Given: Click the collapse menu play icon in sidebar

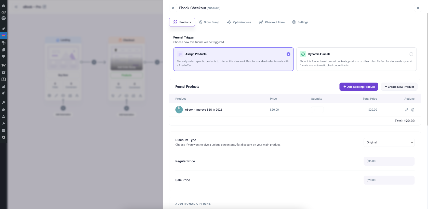Looking at the screenshot, I should [x=4, y=137].
